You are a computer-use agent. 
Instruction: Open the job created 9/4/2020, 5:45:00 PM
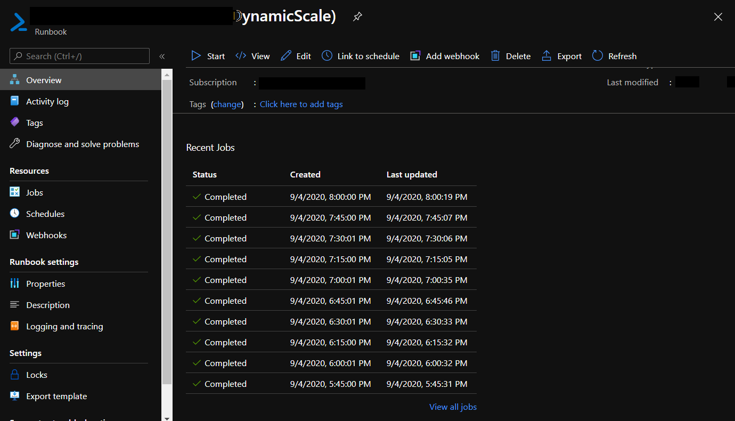point(331,384)
